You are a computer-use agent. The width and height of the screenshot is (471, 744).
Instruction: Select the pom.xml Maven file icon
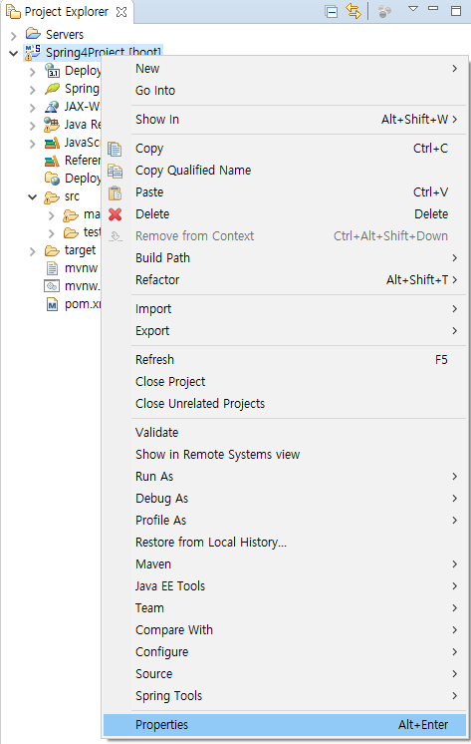pyautogui.click(x=52, y=304)
